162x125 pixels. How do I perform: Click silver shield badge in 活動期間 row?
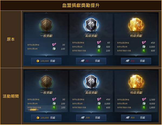(x=91, y=82)
